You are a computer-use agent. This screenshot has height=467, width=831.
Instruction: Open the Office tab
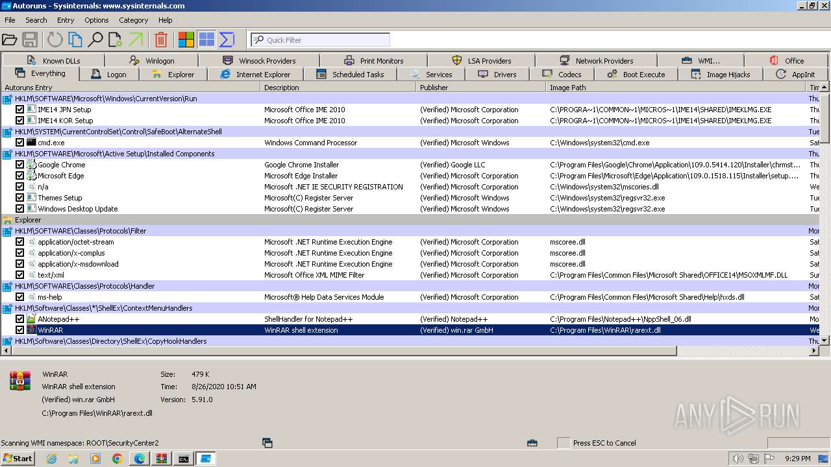pyautogui.click(x=786, y=60)
